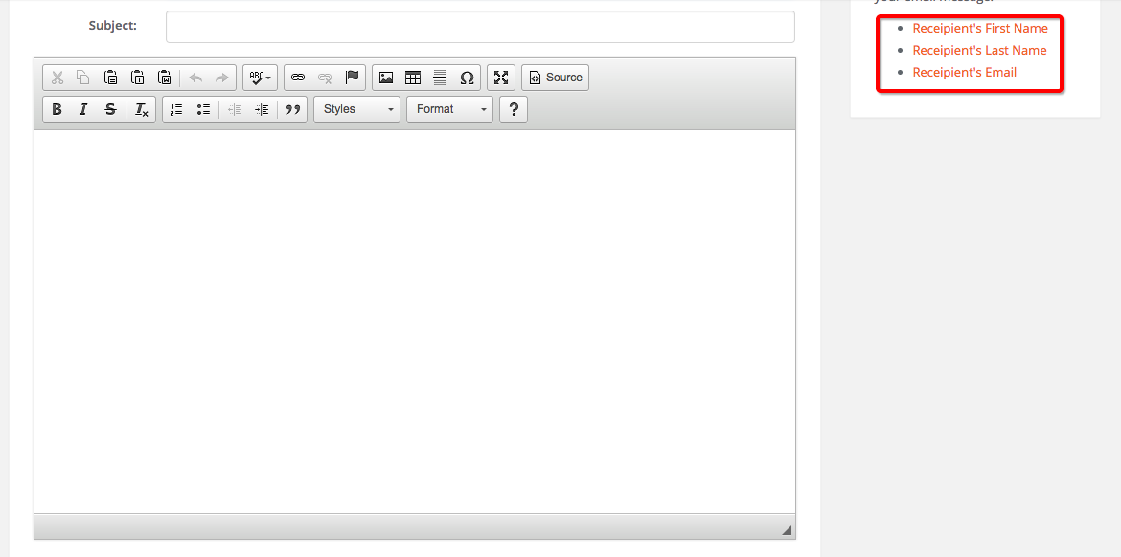Click the Decrease Indent icon

click(235, 109)
